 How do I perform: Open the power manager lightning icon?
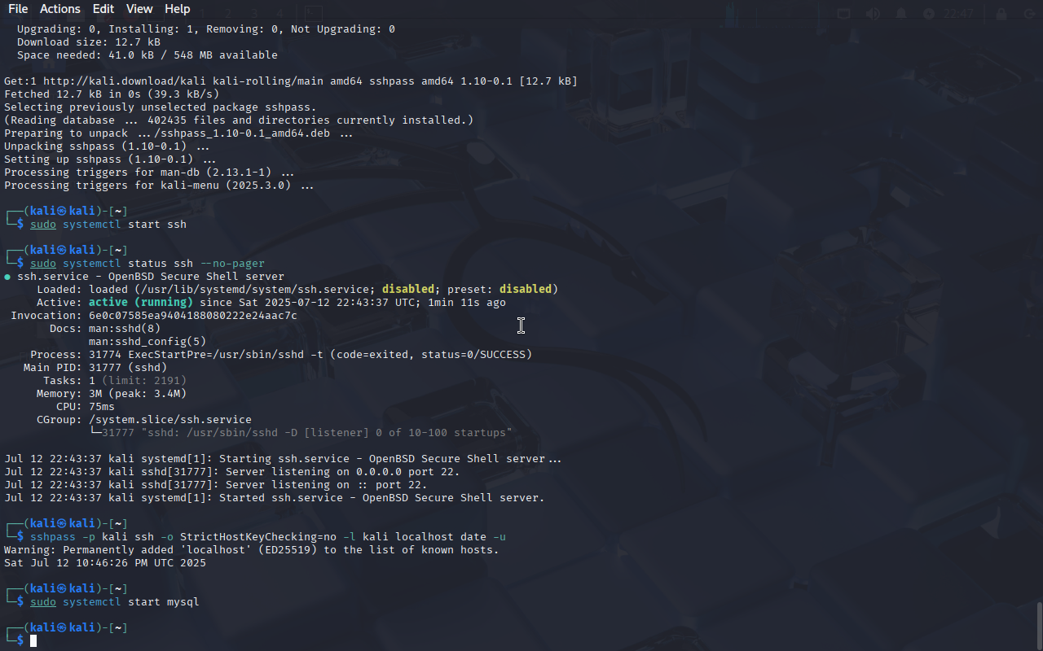929,14
